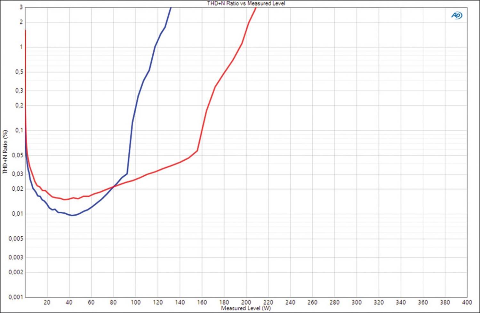Click the X-axis label Measured Level (W)
Screen dimensions: 480x313
[x=246, y=308]
